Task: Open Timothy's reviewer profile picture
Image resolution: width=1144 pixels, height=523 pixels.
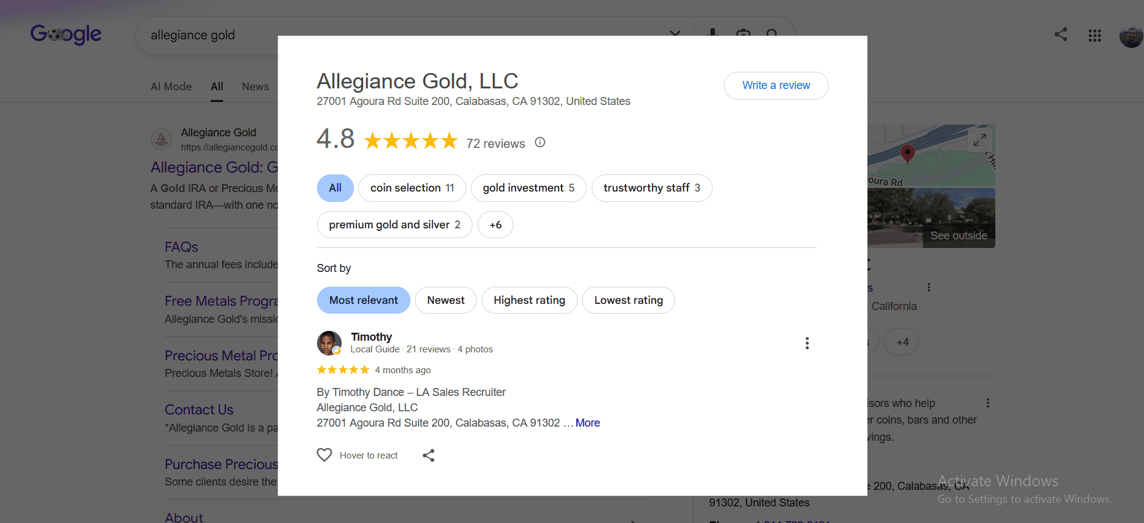Action: coord(329,343)
